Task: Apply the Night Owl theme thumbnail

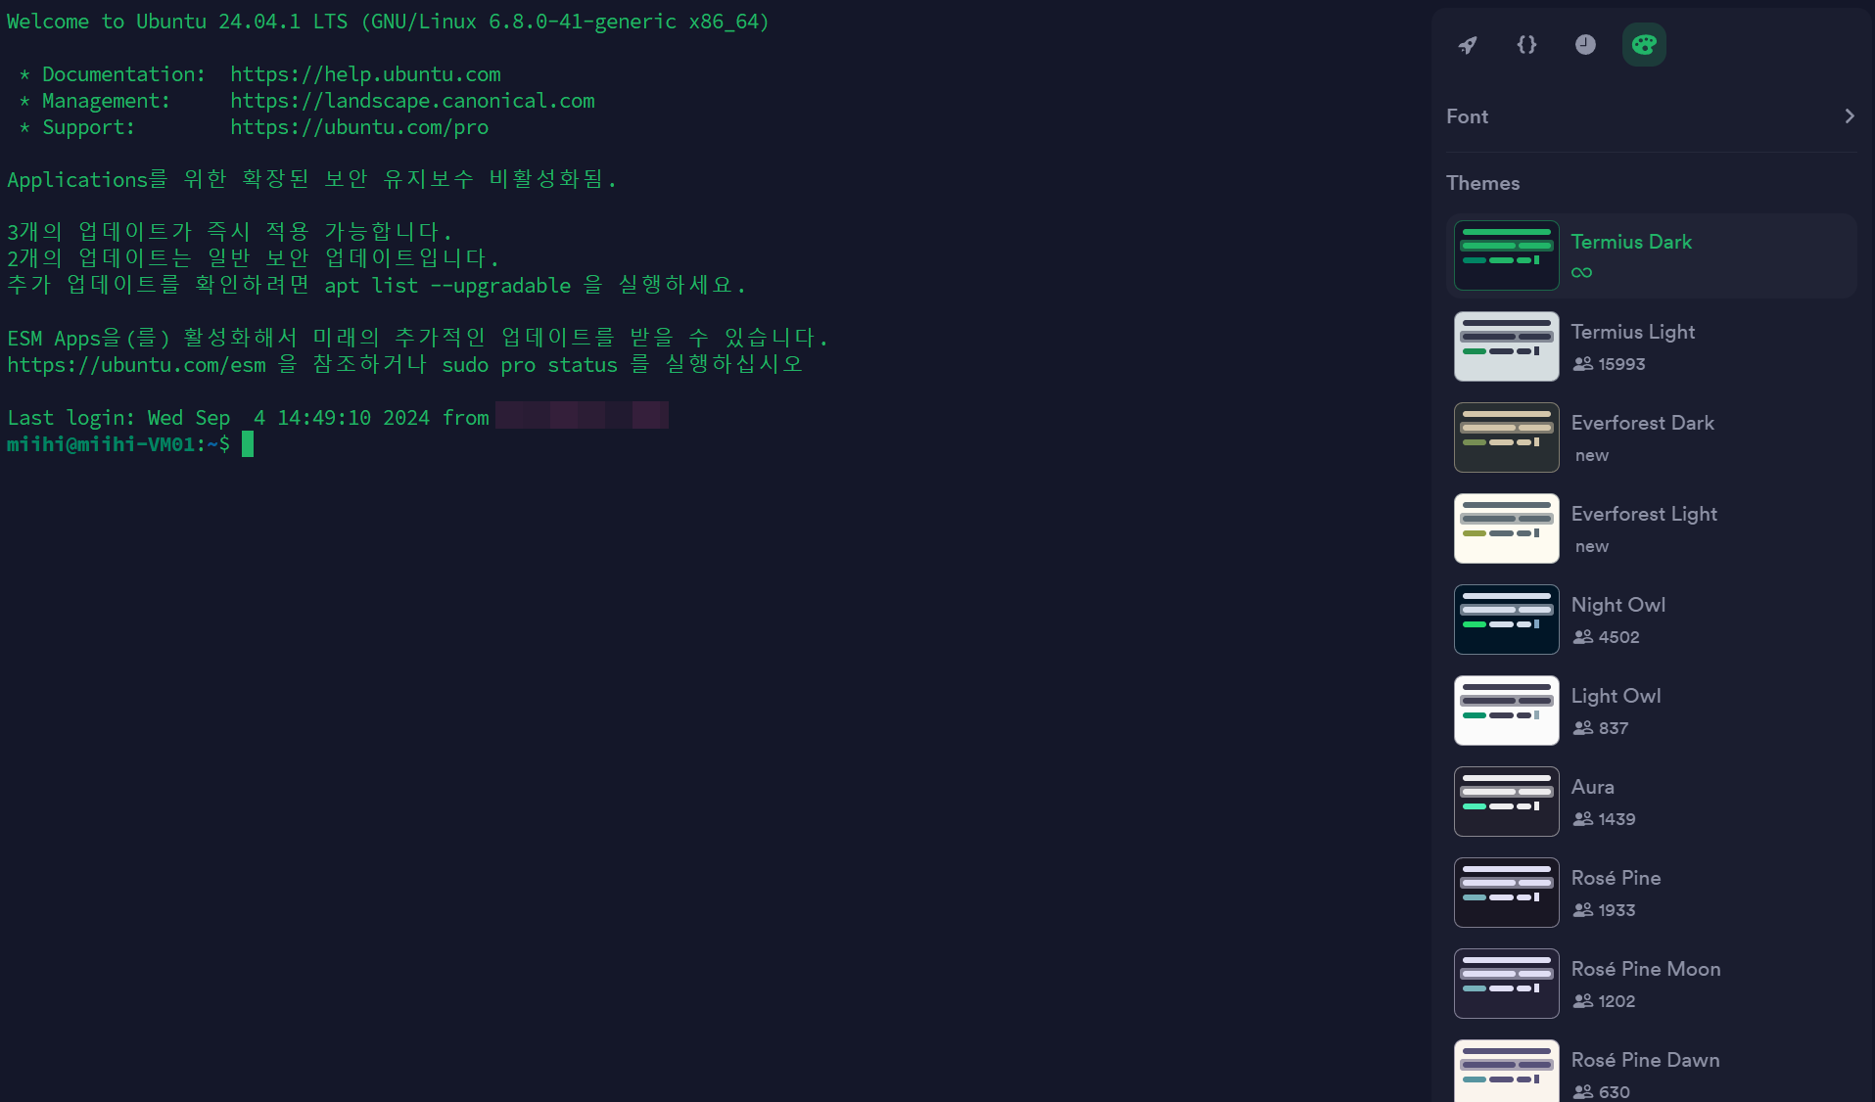Action: tap(1507, 620)
